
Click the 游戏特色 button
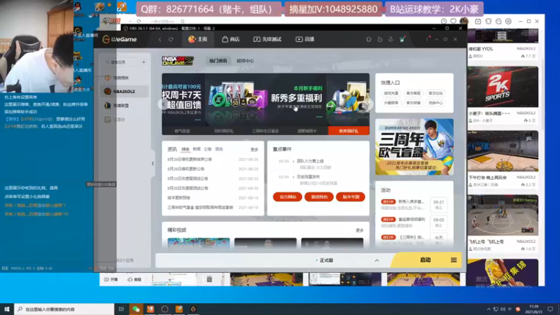point(319,197)
